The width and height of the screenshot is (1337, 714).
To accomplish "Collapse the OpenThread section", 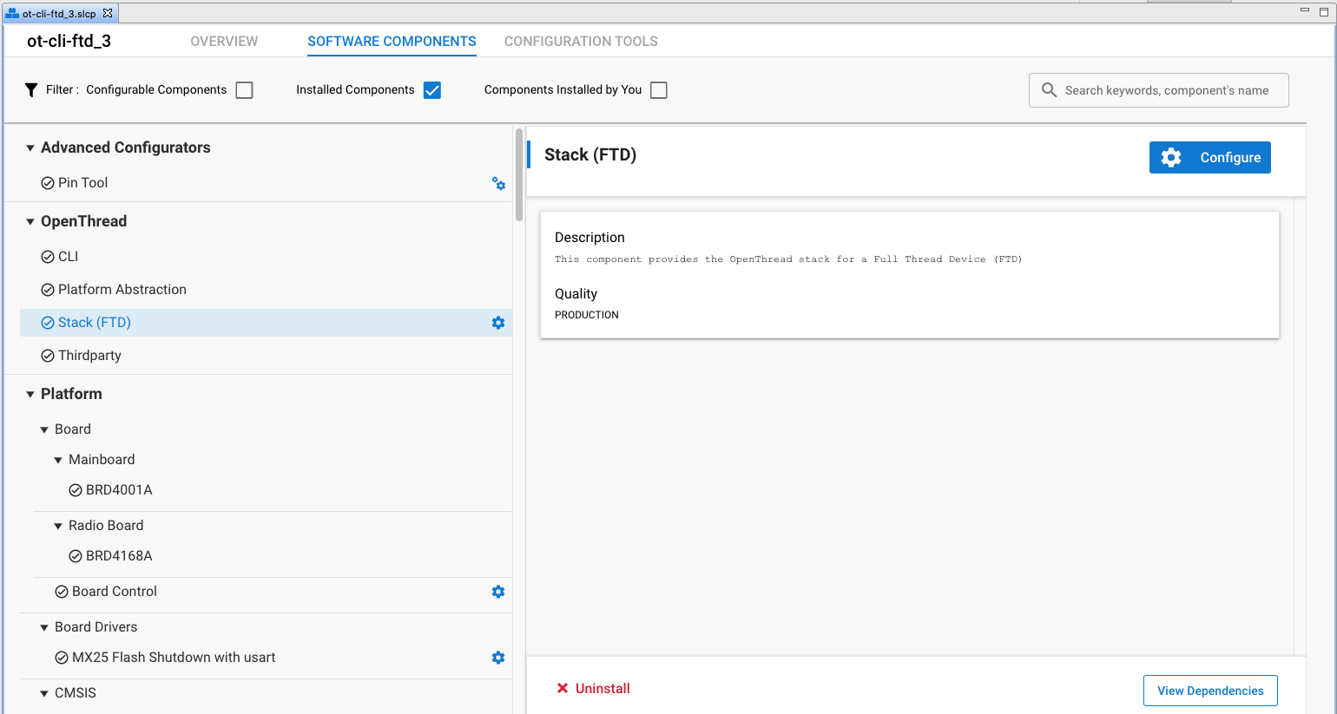I will click(x=30, y=221).
